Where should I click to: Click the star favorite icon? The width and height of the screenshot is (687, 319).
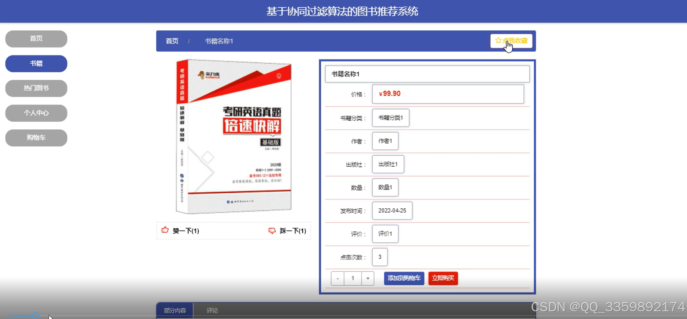[498, 41]
